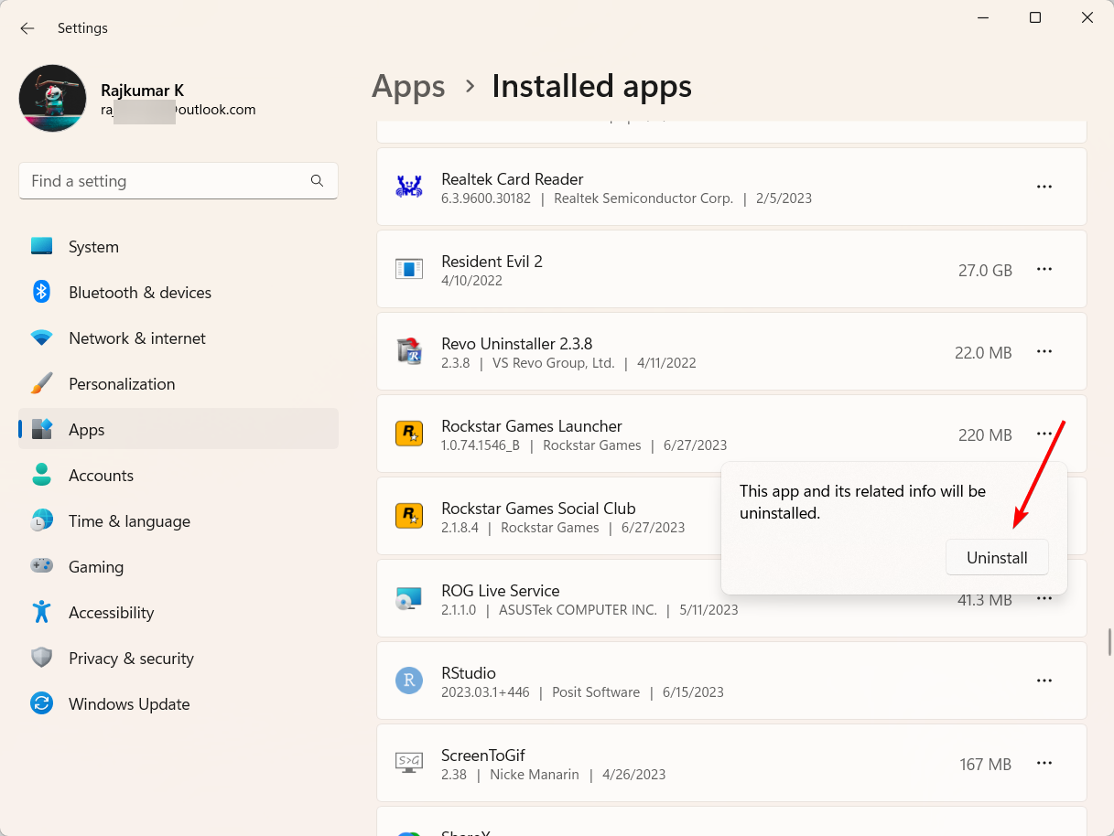The height and width of the screenshot is (836, 1114).
Task: Click the 167 MB size value
Action: pos(986,765)
